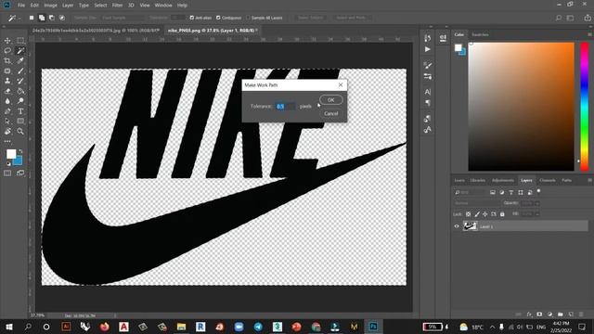Switch to the Channels tab
Screen dimensions: 594x334
(x=548, y=180)
